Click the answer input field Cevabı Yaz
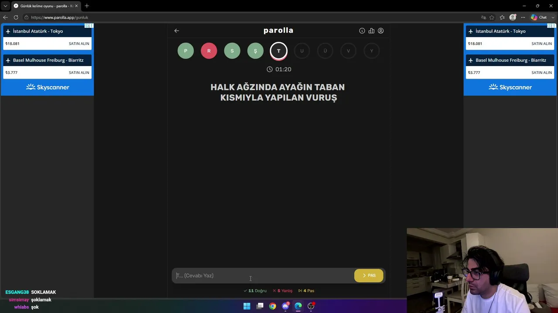Screen dimensions: 558x313 point(263,276)
